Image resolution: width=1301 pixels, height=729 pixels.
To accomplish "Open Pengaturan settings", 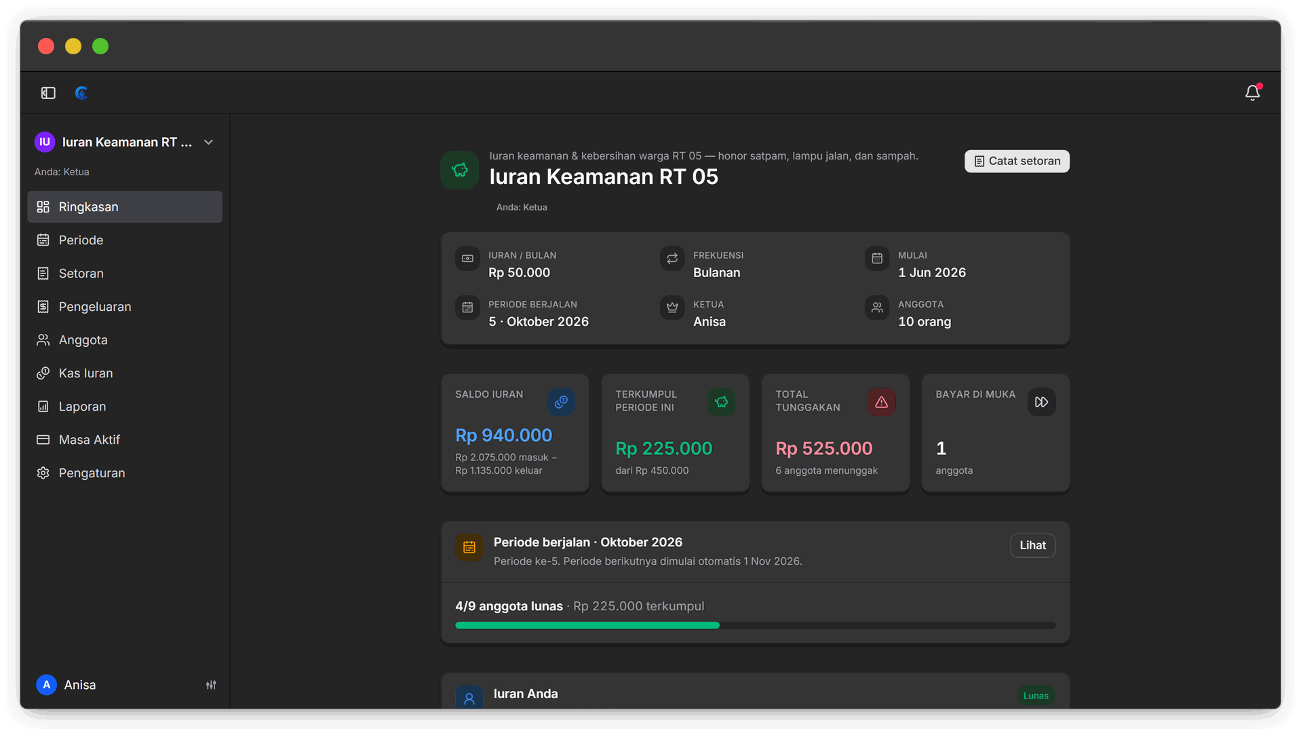I will 125,473.
